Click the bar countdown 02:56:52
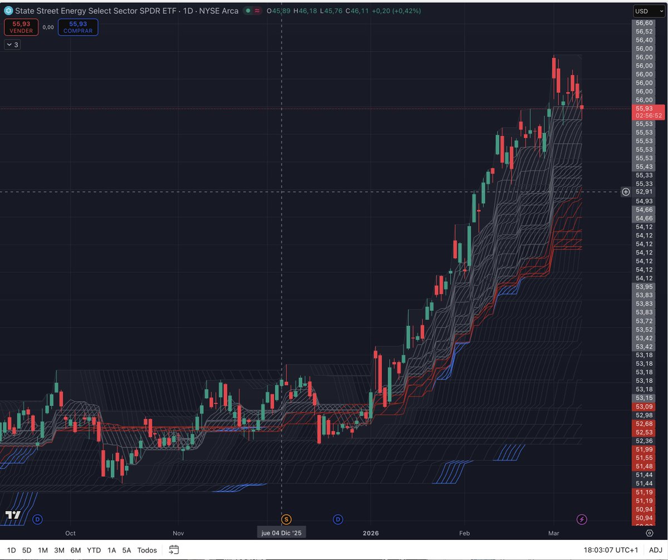This screenshot has height=560, width=668. click(647, 115)
